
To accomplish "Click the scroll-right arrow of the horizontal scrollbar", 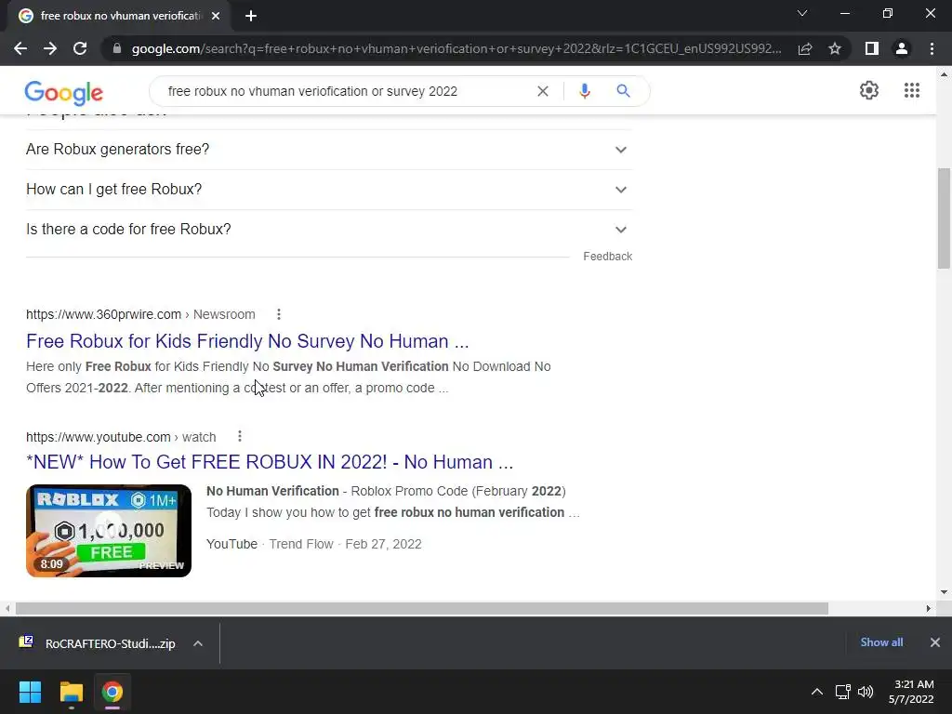I will pyautogui.click(x=928, y=608).
